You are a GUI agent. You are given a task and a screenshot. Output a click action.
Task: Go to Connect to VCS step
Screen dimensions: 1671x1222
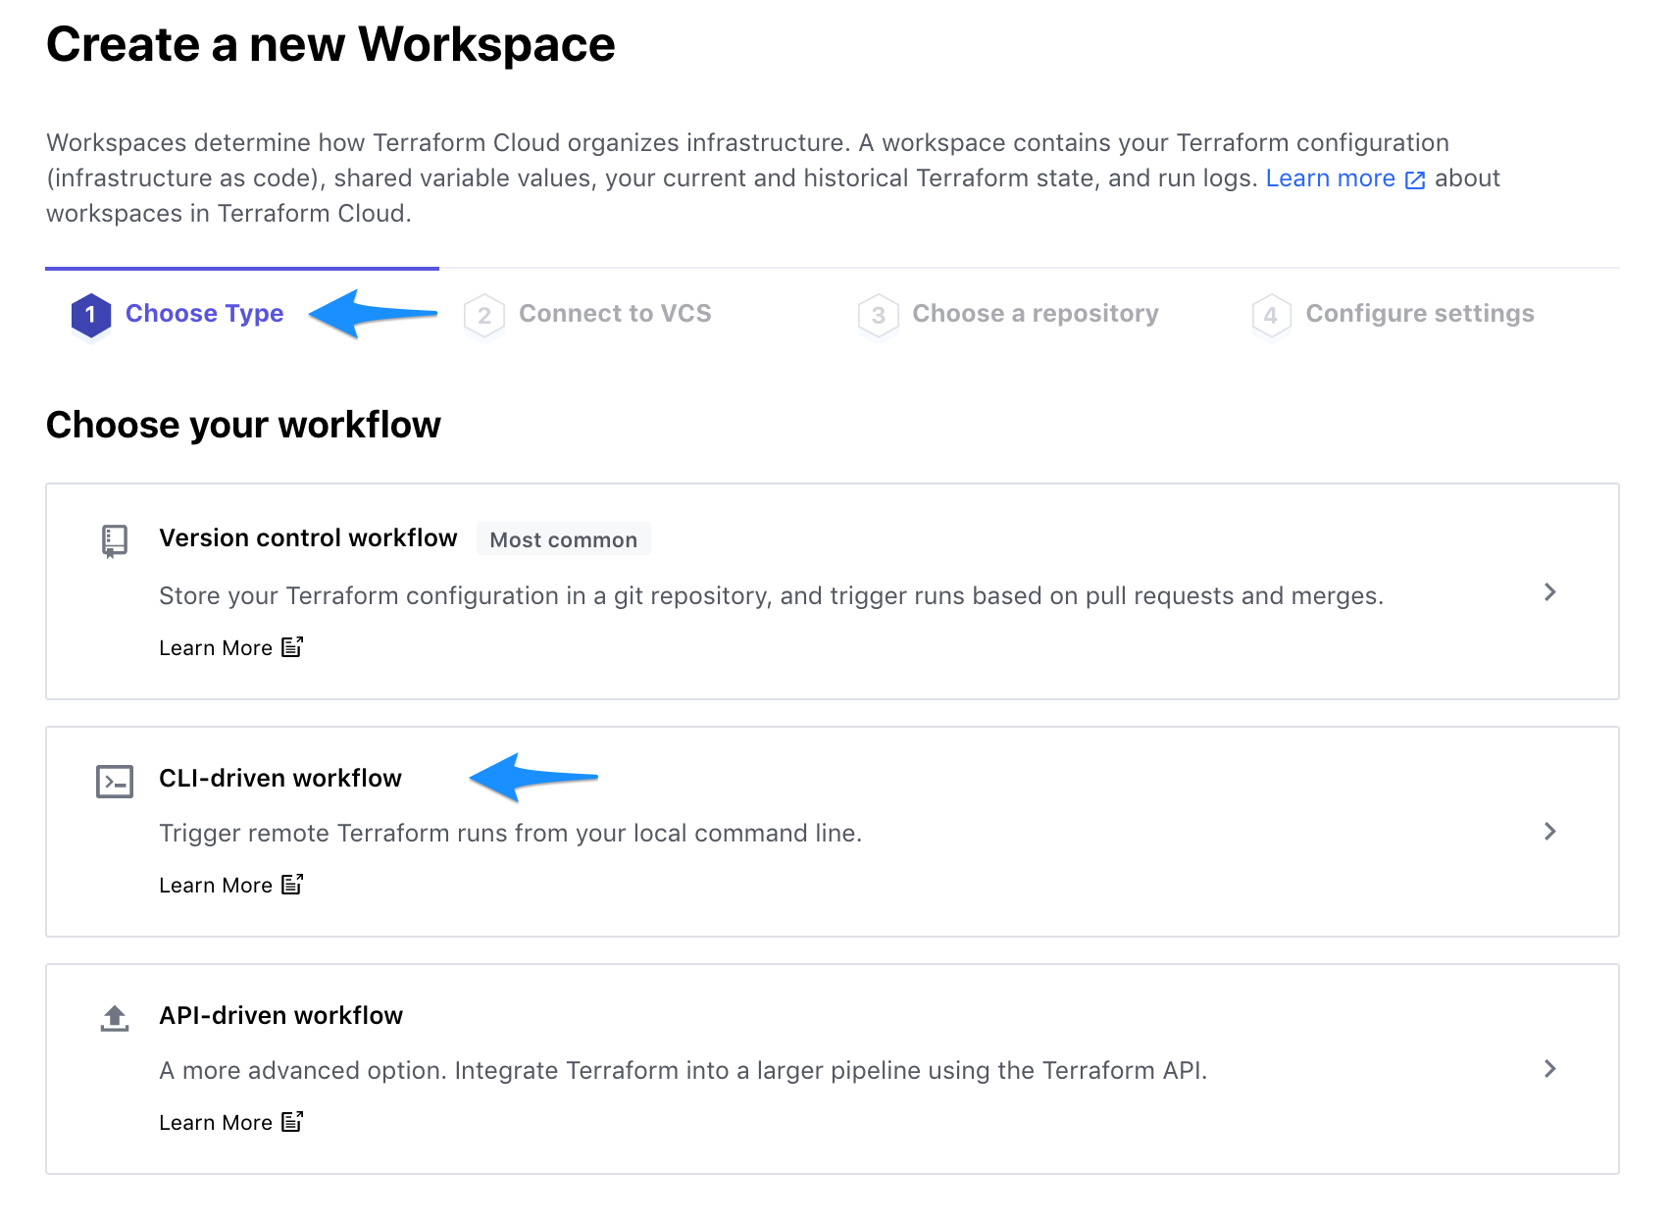point(615,314)
